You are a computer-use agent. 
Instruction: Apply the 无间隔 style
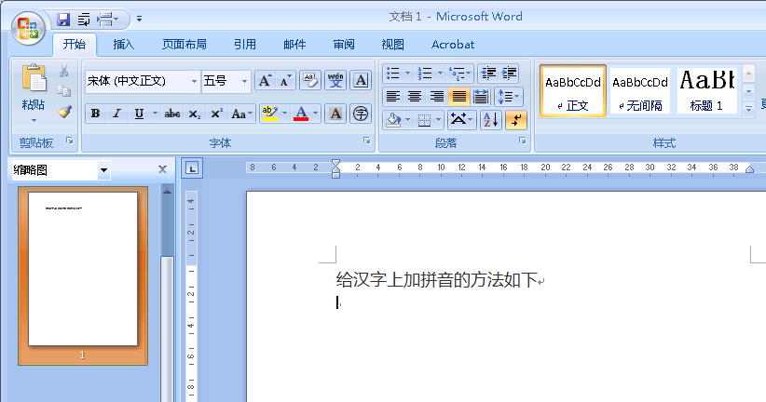point(640,91)
